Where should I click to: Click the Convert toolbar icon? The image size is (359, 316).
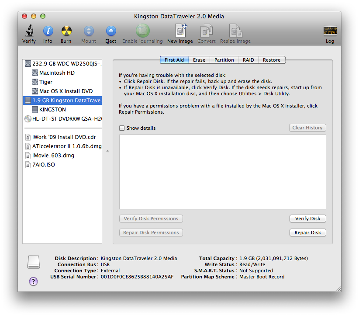point(207,31)
